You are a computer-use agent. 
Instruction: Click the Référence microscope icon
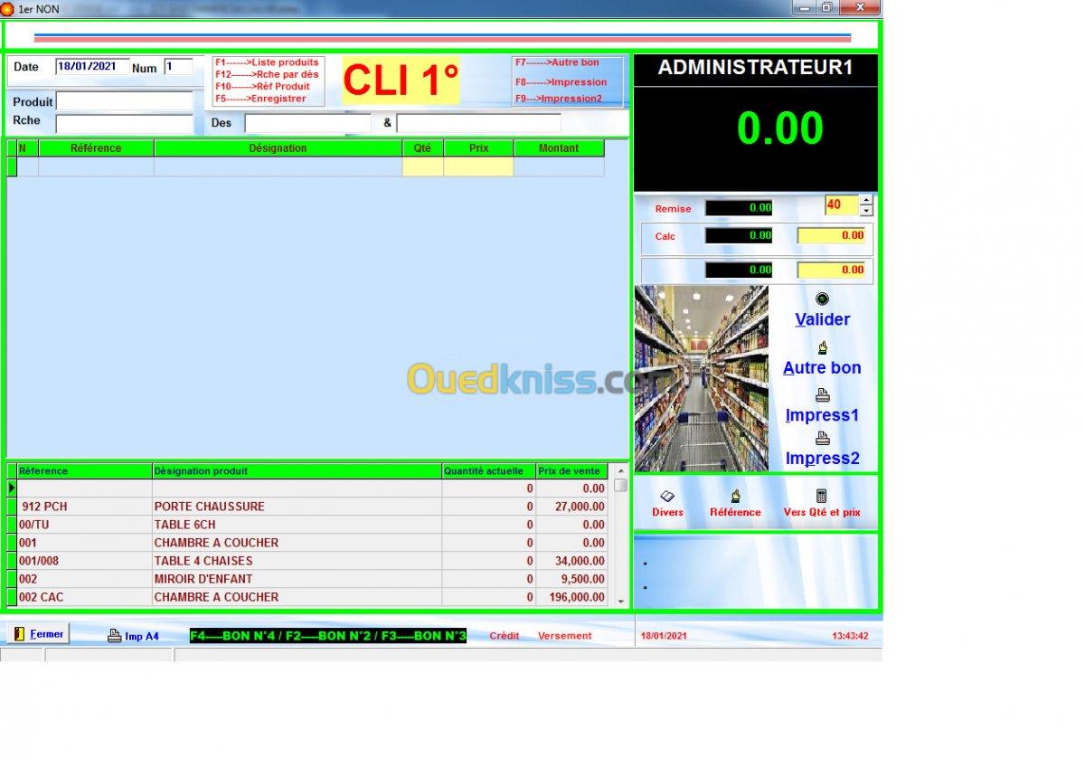tap(735, 497)
